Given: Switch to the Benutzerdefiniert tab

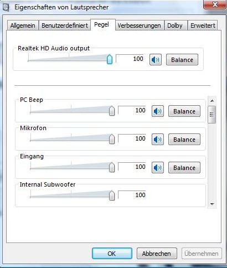Looking at the screenshot, I should click(65, 25).
